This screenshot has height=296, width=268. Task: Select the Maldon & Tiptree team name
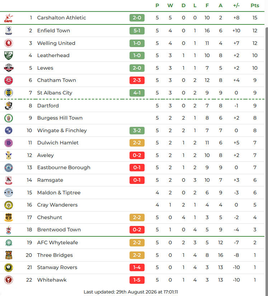coord(59,193)
